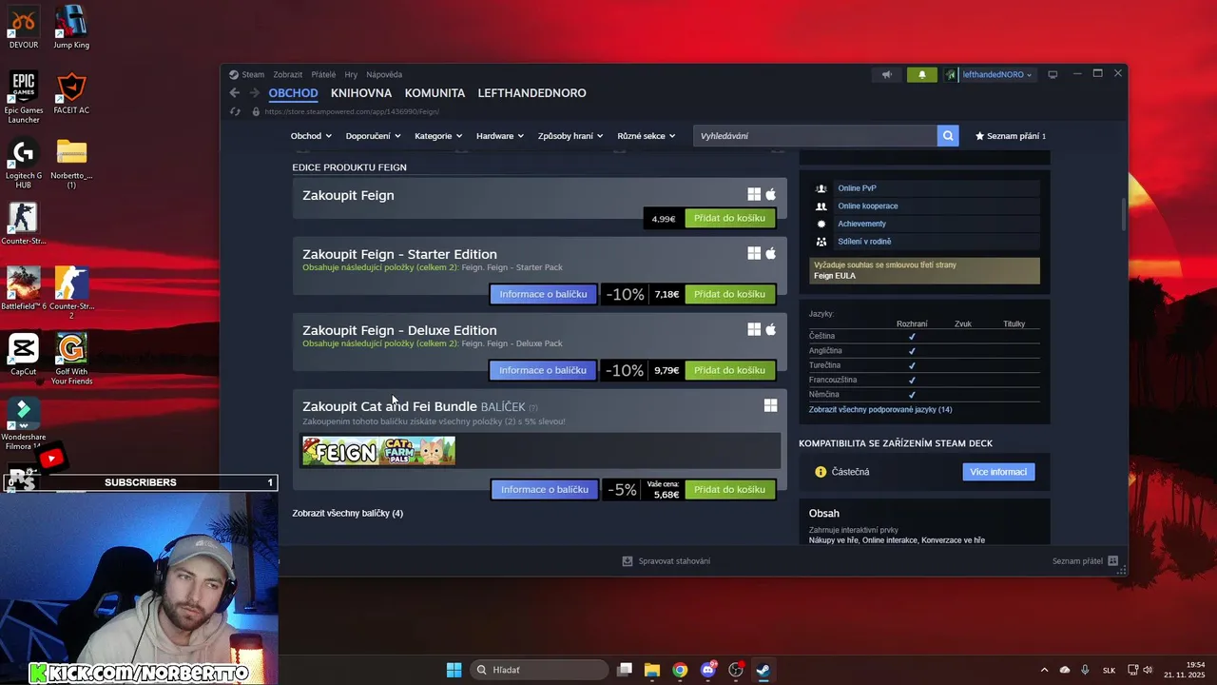This screenshot has height=685, width=1217.
Task: Add Feign Starter Edition to cart
Action: click(x=729, y=294)
